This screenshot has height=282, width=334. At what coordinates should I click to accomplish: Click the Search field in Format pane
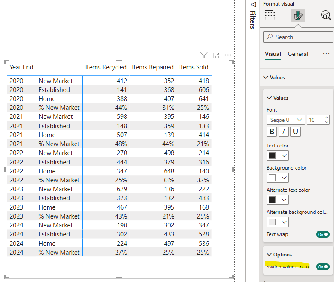pyautogui.click(x=298, y=37)
